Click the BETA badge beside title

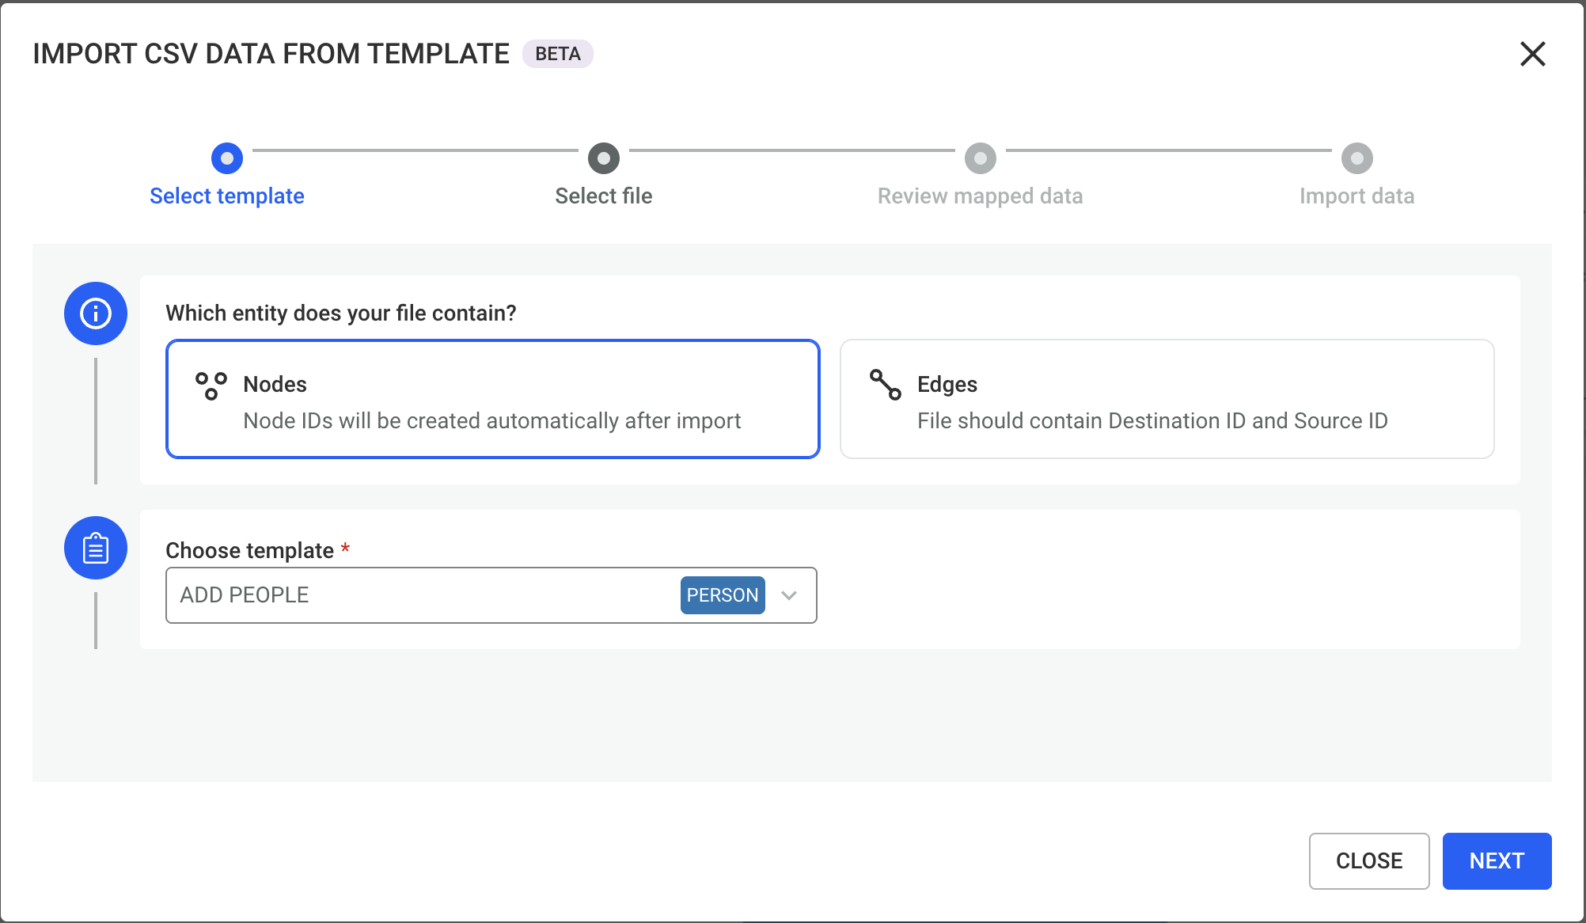(x=557, y=54)
